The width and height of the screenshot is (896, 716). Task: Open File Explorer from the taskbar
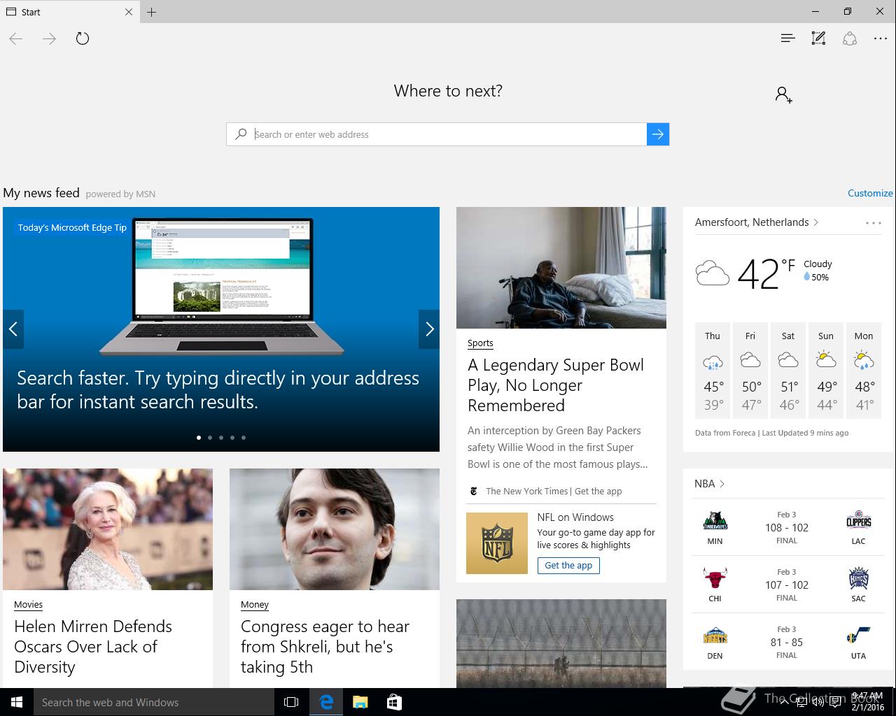point(360,702)
